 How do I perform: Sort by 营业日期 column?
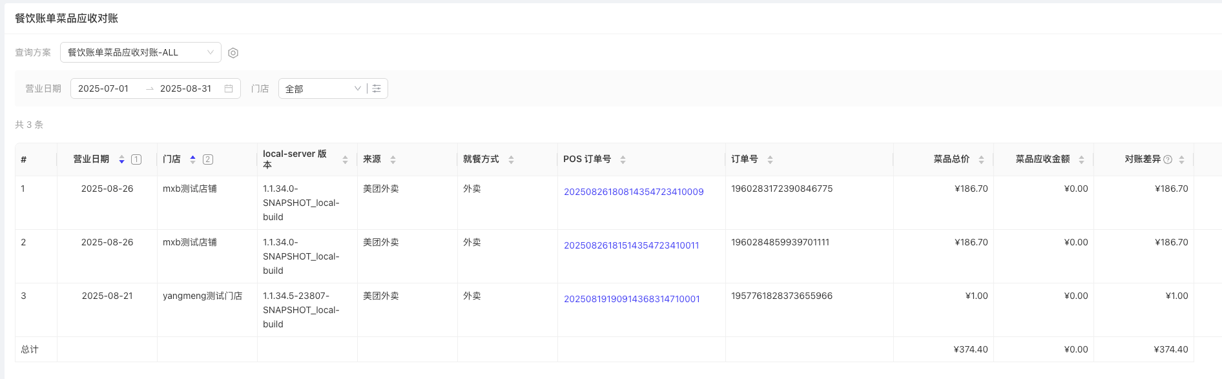(121, 159)
